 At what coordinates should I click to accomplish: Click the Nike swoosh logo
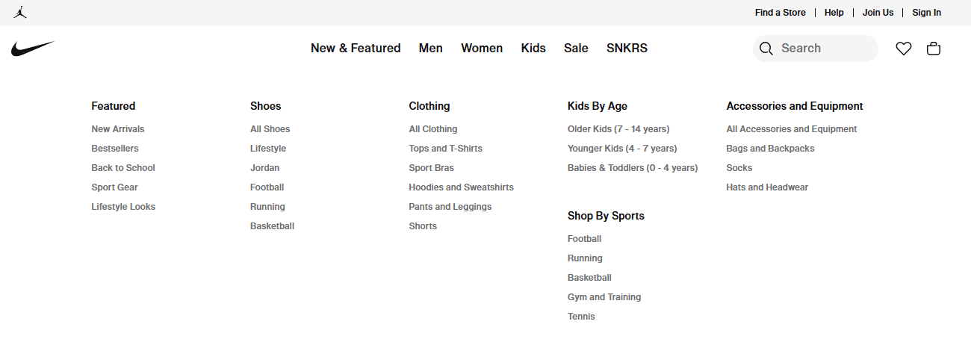pos(33,49)
